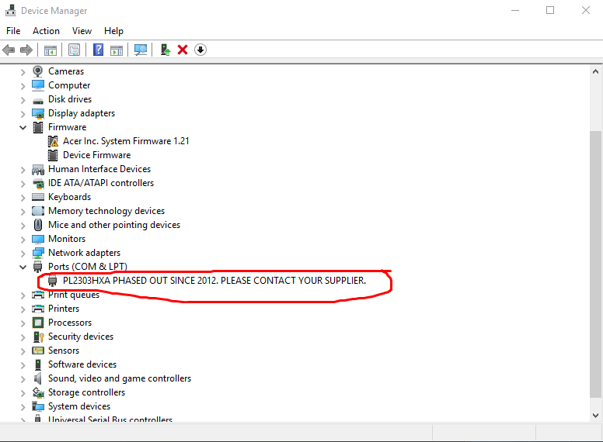Open the Action menu

(x=46, y=31)
